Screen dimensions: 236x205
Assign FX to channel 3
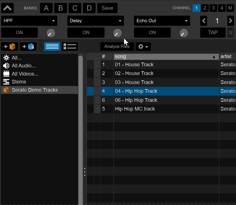[x=213, y=8]
